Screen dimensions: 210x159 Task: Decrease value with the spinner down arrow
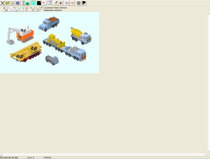pyautogui.click(x=26, y=10)
